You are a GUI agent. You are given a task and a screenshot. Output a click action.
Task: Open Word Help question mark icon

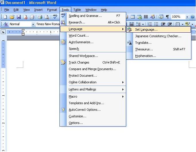[x=192, y=17]
